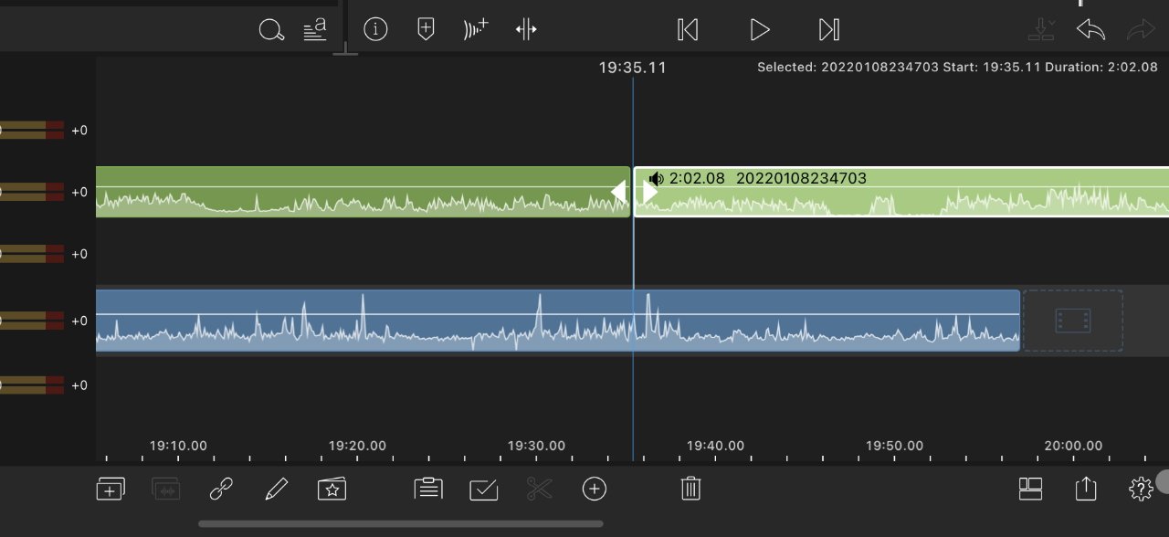
Task: Toggle the multi-select checkmark tool
Action: (x=483, y=490)
